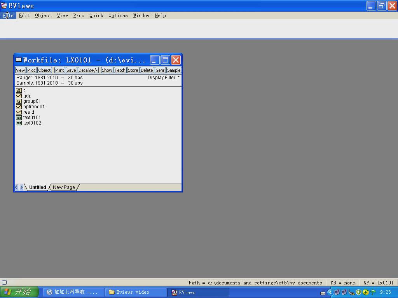This screenshot has height=298, width=398.
Task: Open the Object menu in menu bar
Action: coord(43,16)
